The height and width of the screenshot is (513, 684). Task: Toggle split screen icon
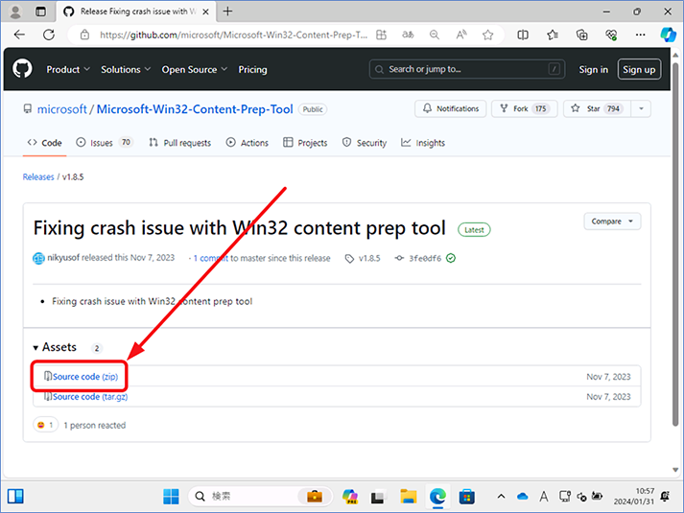(523, 35)
